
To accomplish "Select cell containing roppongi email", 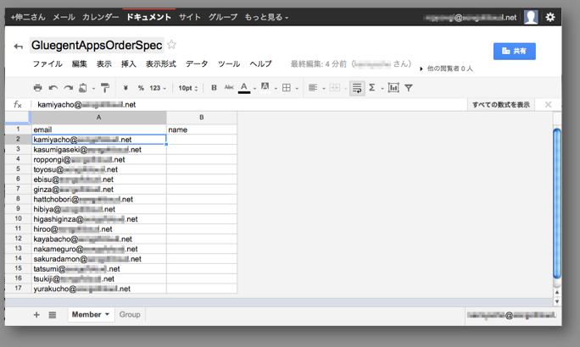I will click(x=98, y=159).
